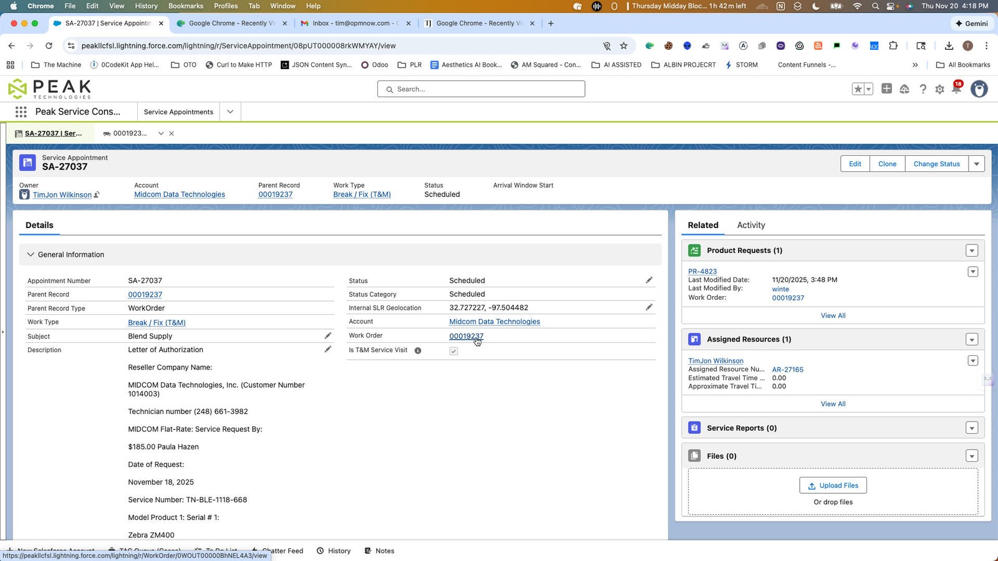Close the 0001923 workspace subtab
Viewport: 998px width, 561px height.
click(x=172, y=133)
